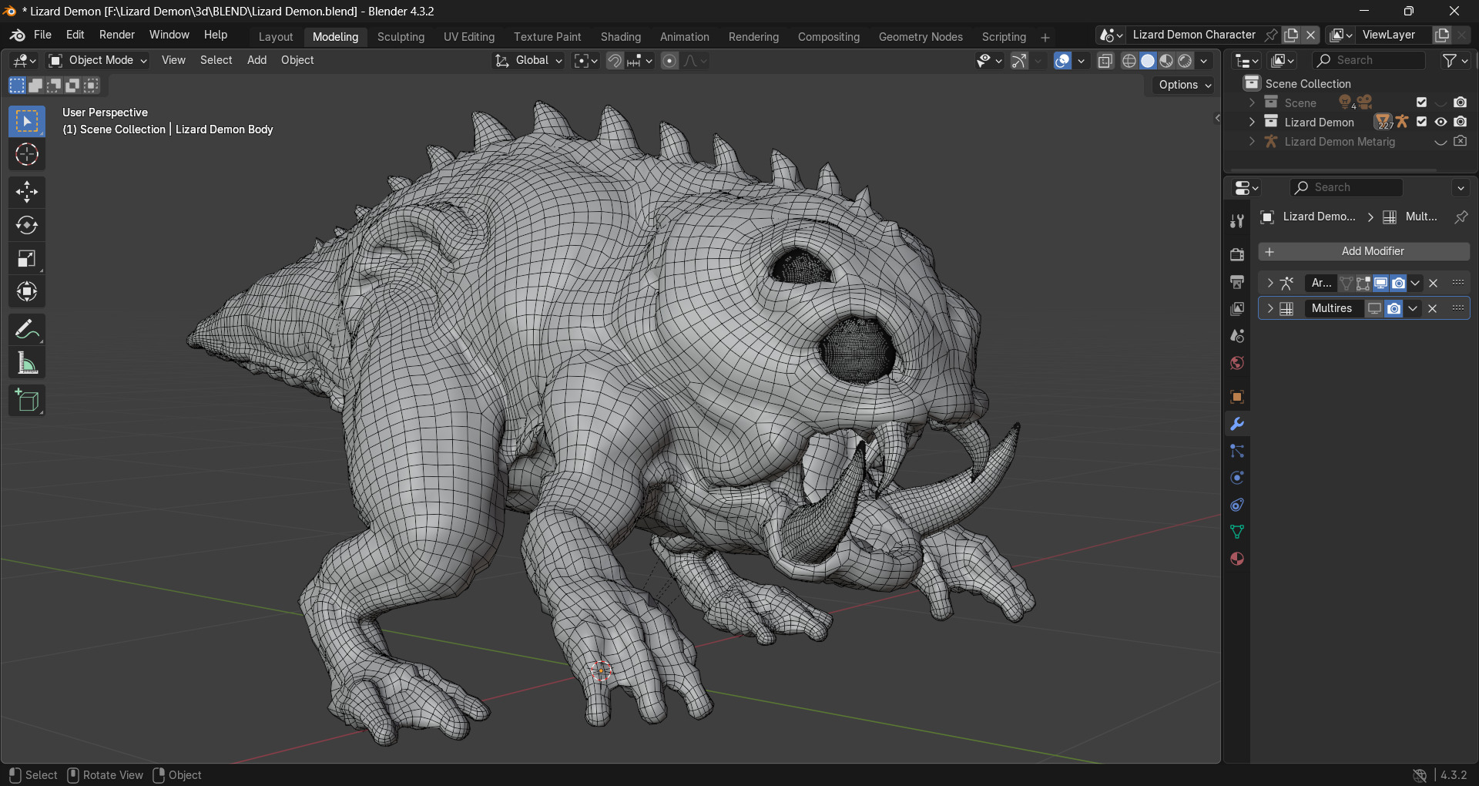Remove the Multires modifier
Viewport: 1479px width, 786px height.
point(1432,308)
